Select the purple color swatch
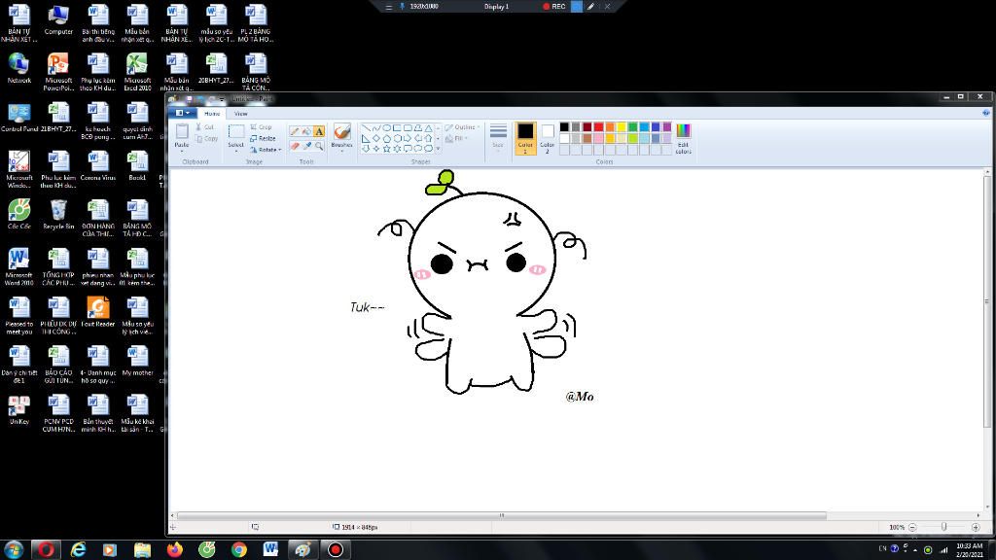 click(x=667, y=127)
